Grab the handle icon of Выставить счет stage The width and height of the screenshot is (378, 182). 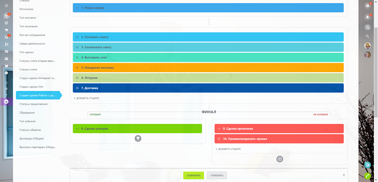coord(77,57)
